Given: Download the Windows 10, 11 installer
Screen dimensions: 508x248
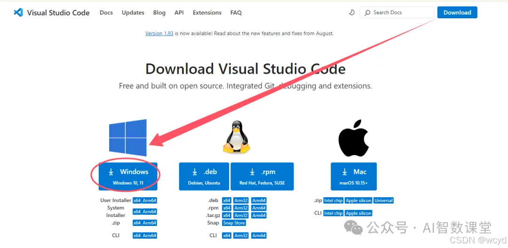Looking at the screenshot, I should point(128,177).
